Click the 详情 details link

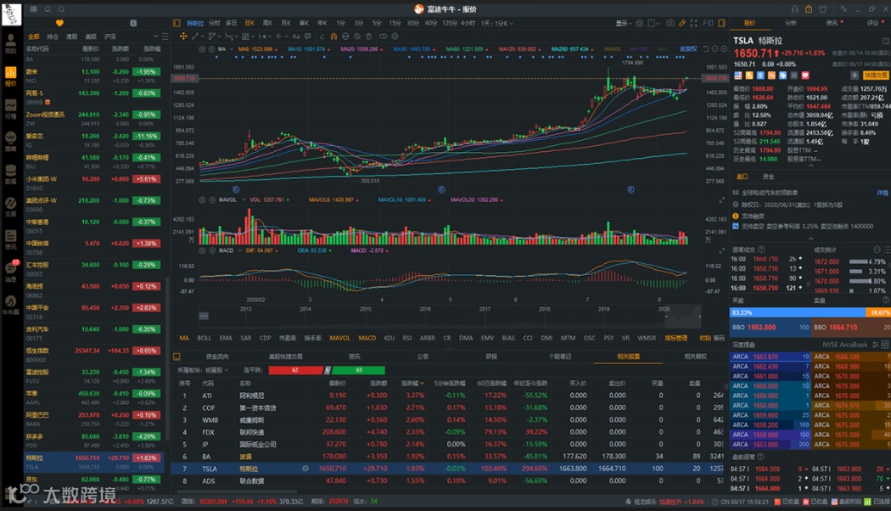click(x=882, y=193)
